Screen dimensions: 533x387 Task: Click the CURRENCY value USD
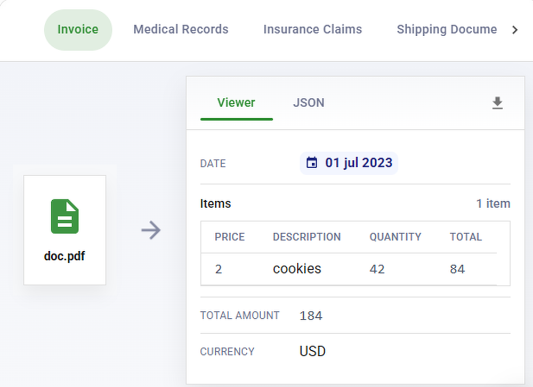312,351
